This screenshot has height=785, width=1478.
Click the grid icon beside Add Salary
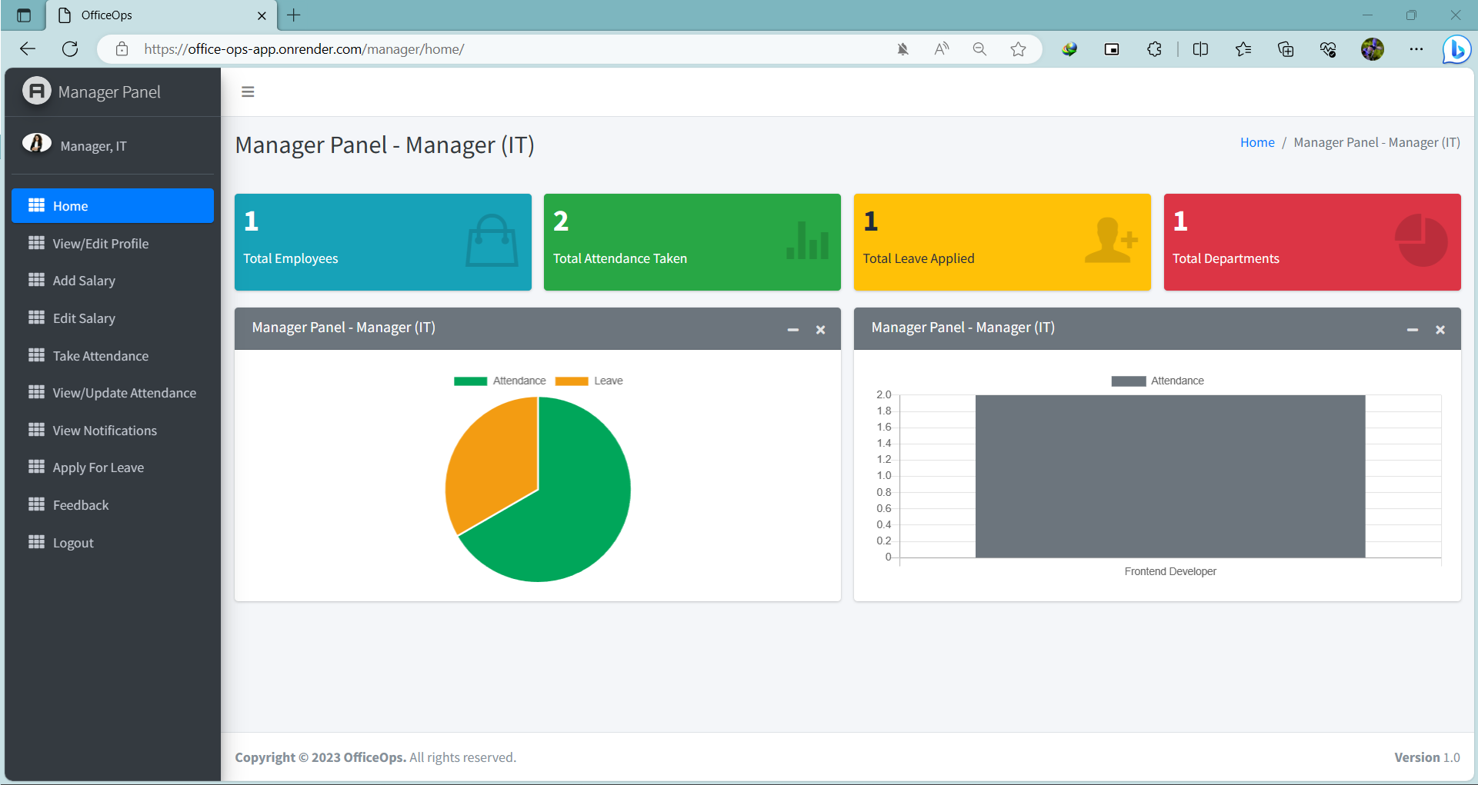(x=36, y=280)
